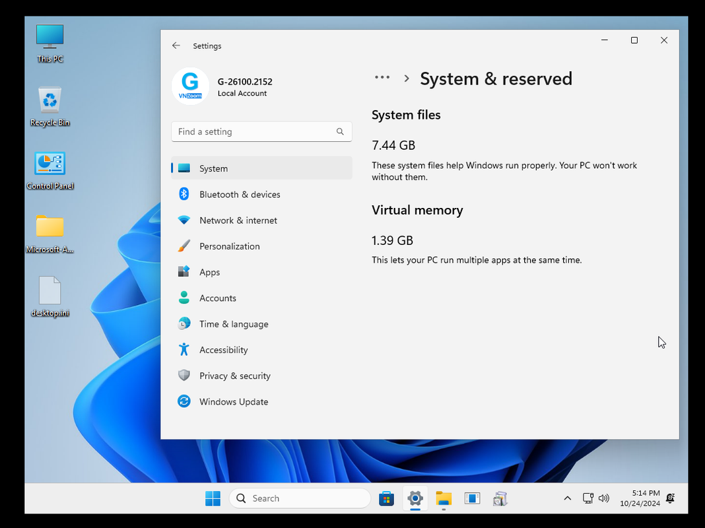Open Windows Update page
This screenshot has height=528, width=705.
point(261,402)
